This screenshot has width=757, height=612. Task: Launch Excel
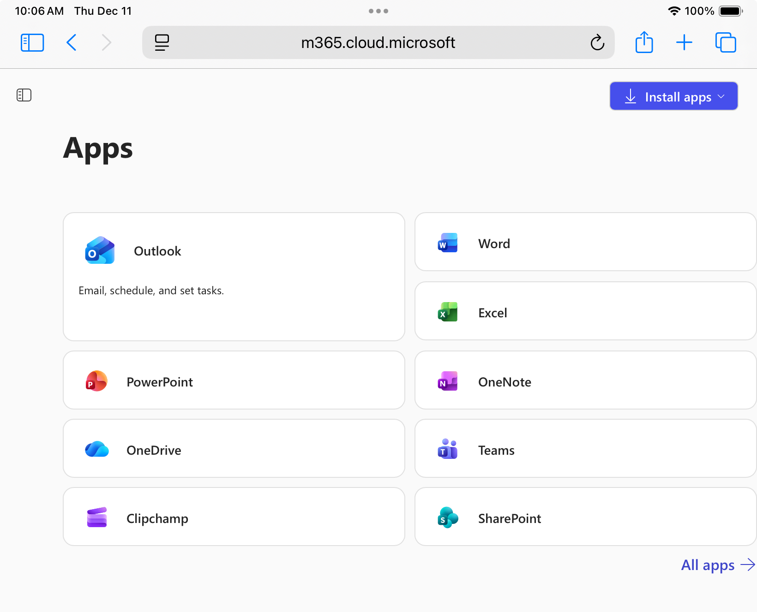click(x=493, y=312)
